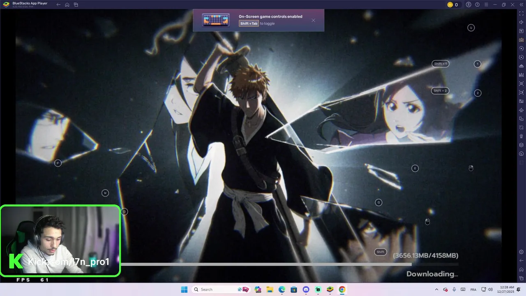Click the home icon at sidebar bottom

coord(521,269)
